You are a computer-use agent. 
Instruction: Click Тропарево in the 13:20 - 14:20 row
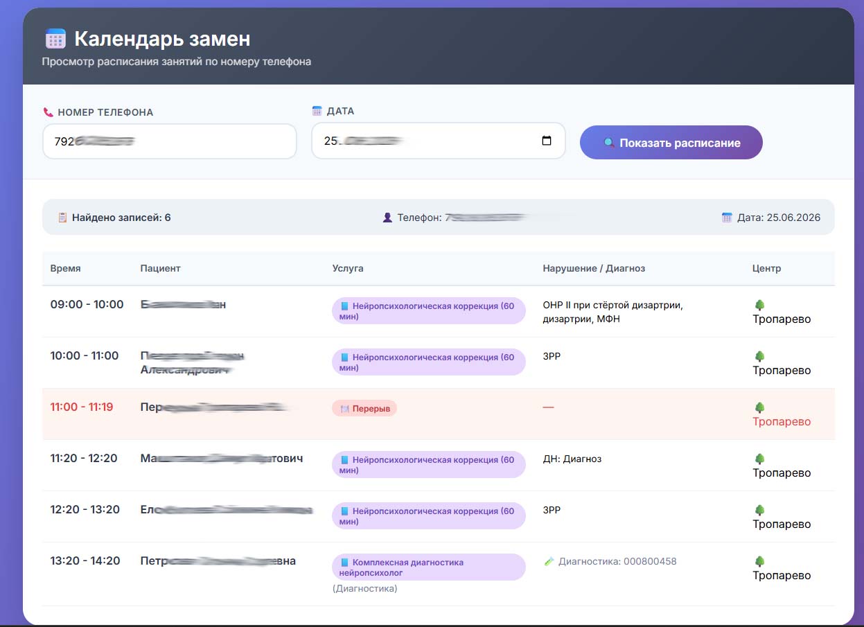tap(782, 576)
